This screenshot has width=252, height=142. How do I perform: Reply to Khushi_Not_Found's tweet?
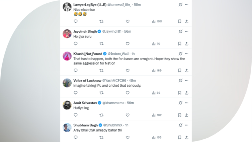[76, 70]
